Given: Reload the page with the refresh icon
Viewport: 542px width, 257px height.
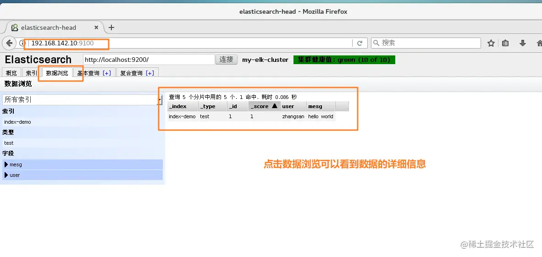Looking at the screenshot, I should click(x=360, y=43).
